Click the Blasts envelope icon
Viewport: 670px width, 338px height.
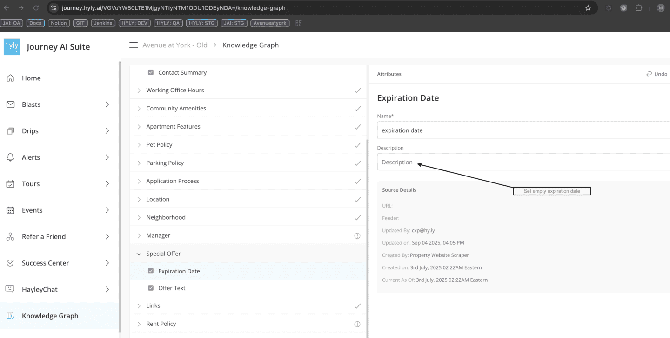click(10, 104)
